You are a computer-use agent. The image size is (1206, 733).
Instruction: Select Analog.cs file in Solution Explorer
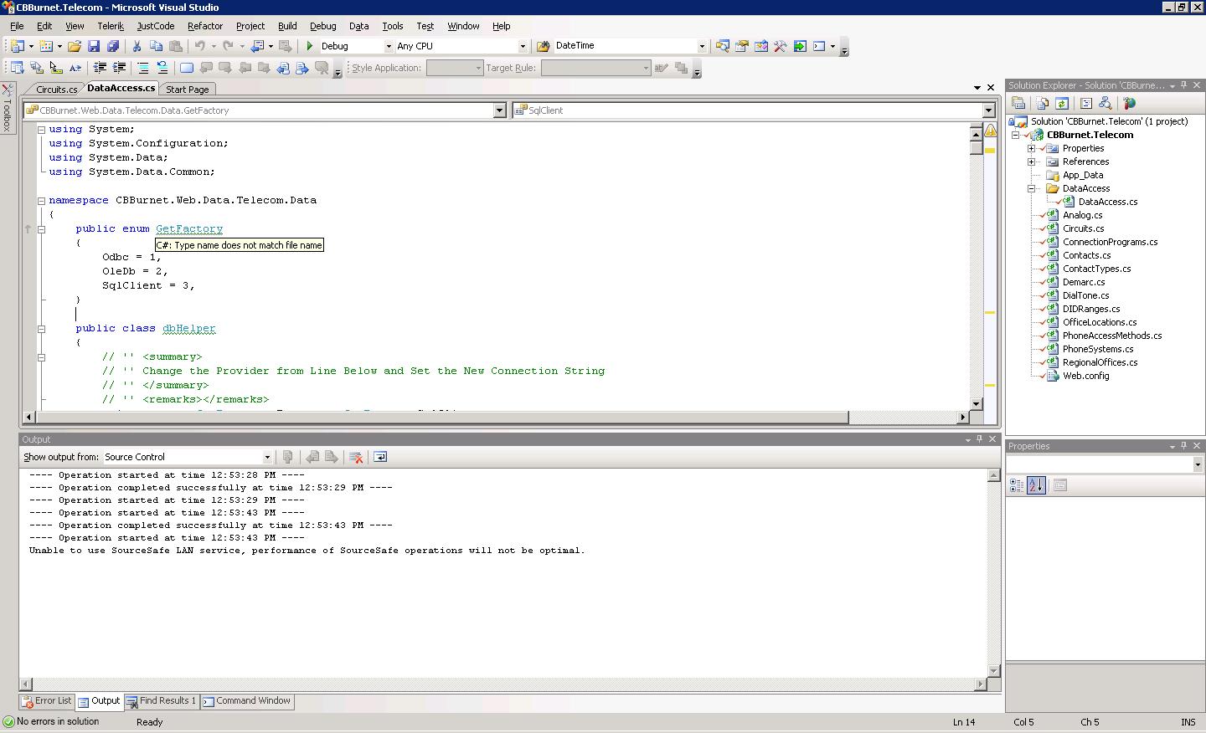tap(1082, 215)
